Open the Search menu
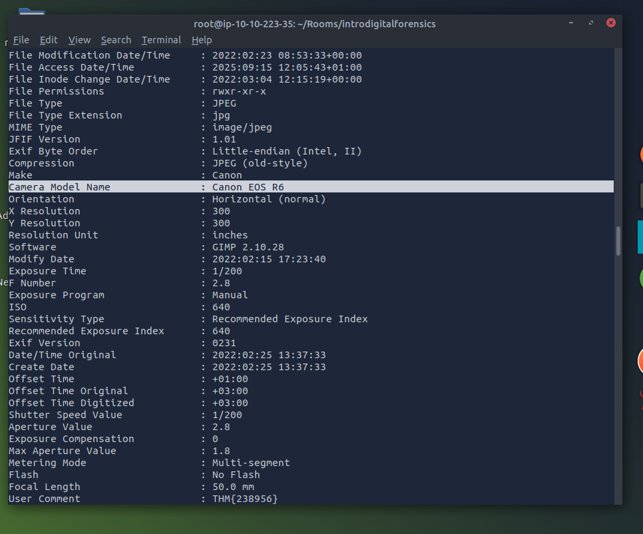643x534 pixels. coord(116,40)
